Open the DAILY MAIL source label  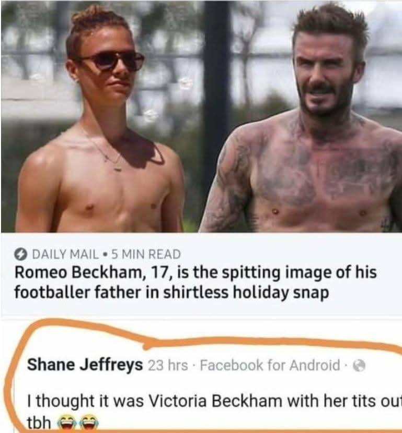point(65,255)
